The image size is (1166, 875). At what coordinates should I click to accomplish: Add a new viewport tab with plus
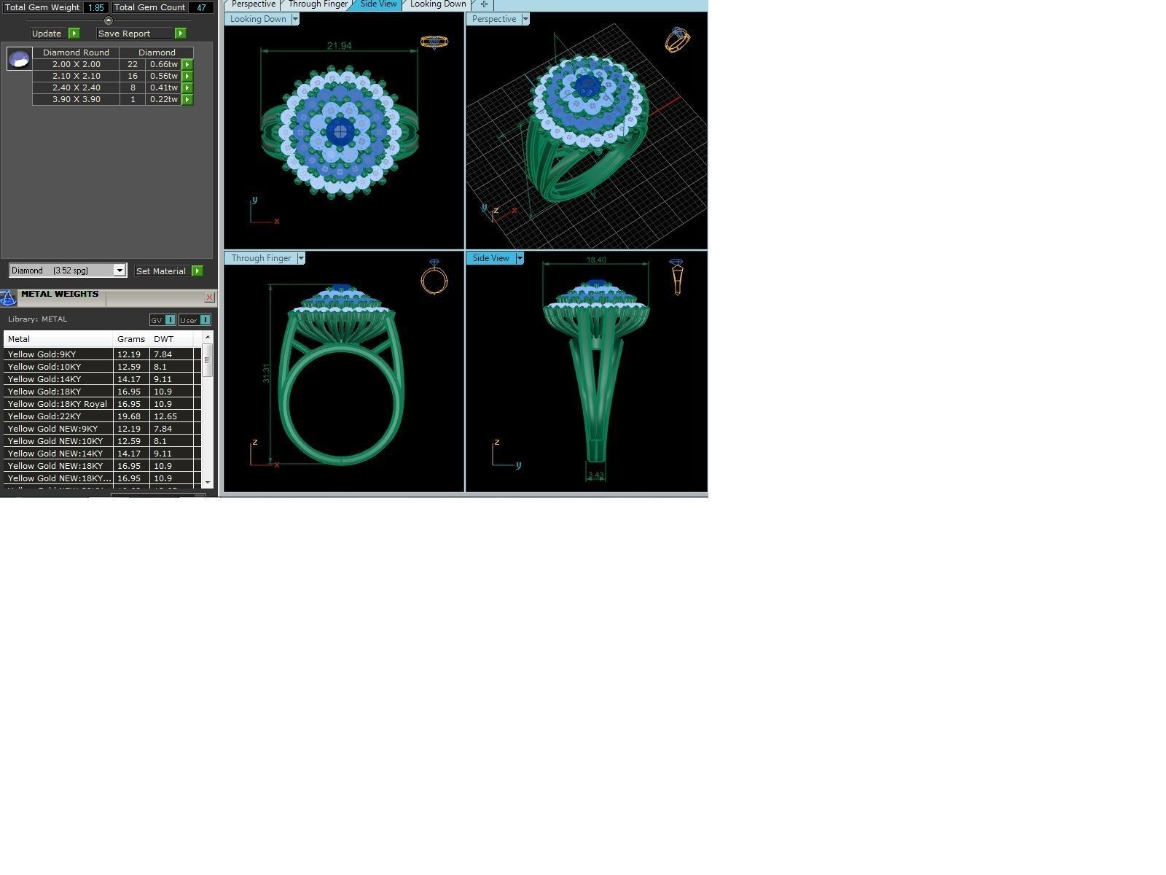tap(484, 4)
